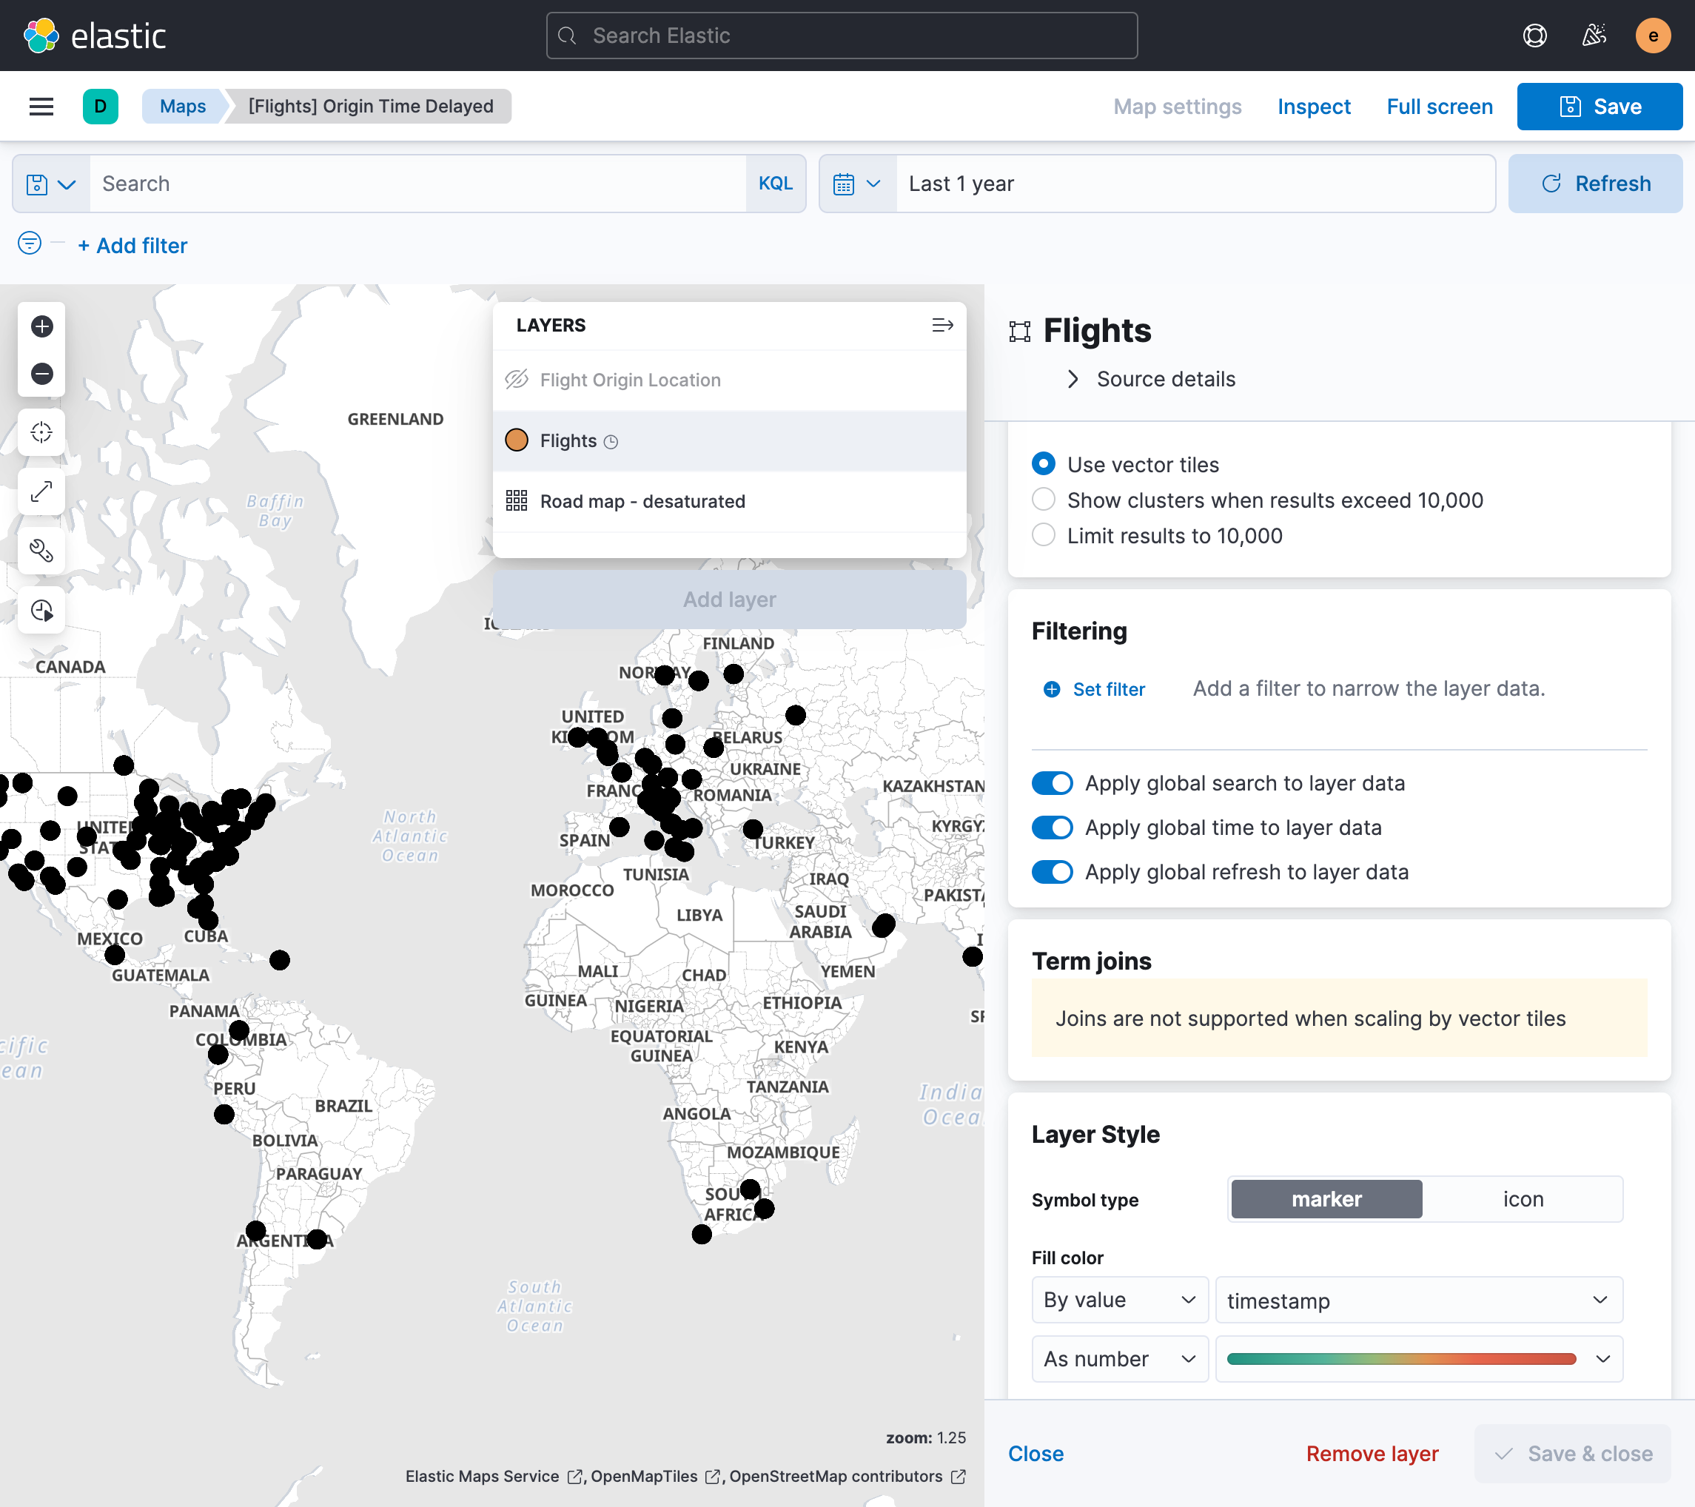Image resolution: width=1695 pixels, height=1507 pixels.
Task: Click the Refresh button
Action: (1596, 184)
